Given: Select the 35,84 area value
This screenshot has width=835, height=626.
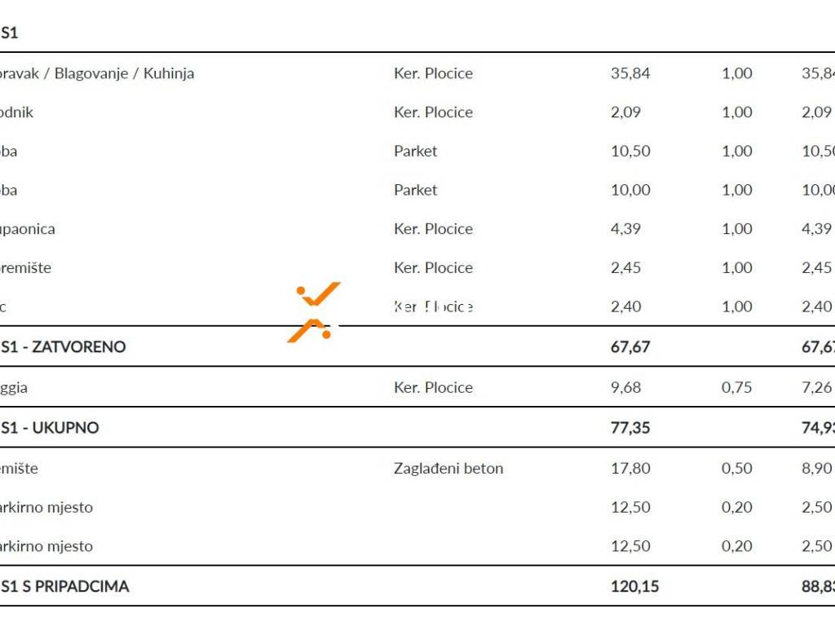Looking at the screenshot, I should 630,73.
